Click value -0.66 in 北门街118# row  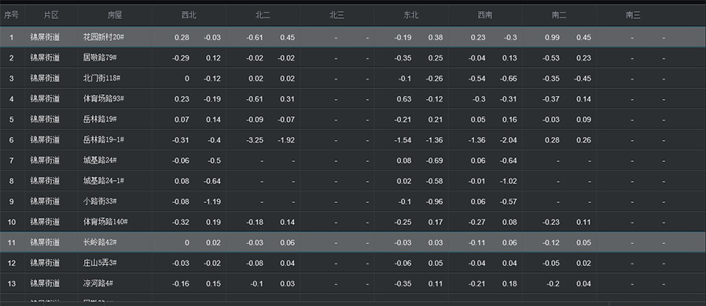[x=509, y=79]
